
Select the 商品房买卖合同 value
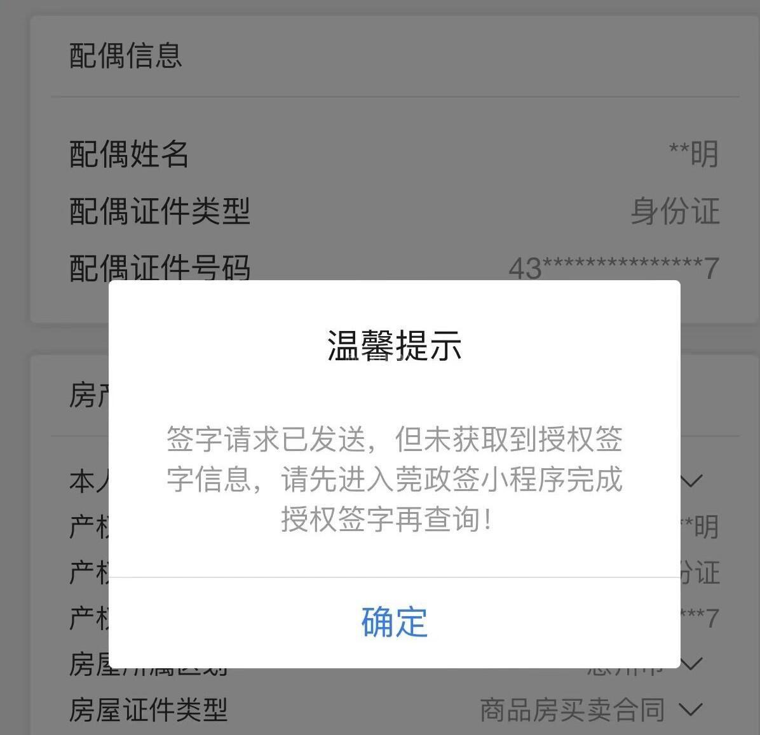pos(572,710)
